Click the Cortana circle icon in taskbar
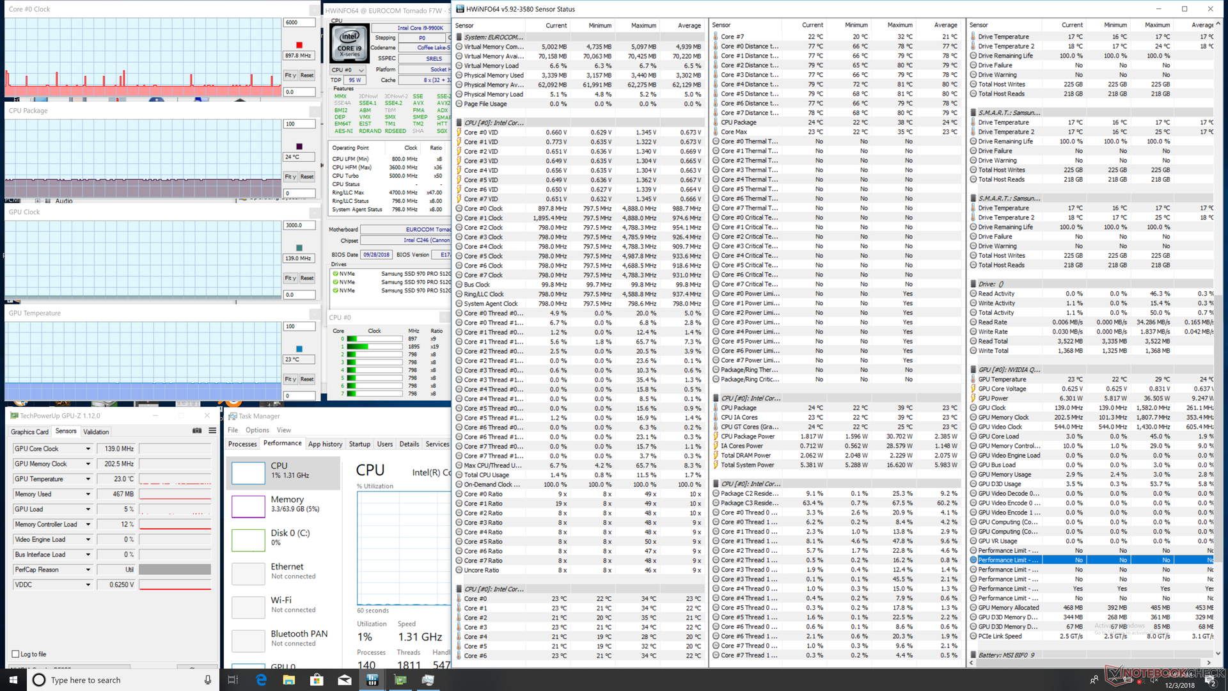Image resolution: width=1228 pixels, height=691 pixels. point(39,679)
